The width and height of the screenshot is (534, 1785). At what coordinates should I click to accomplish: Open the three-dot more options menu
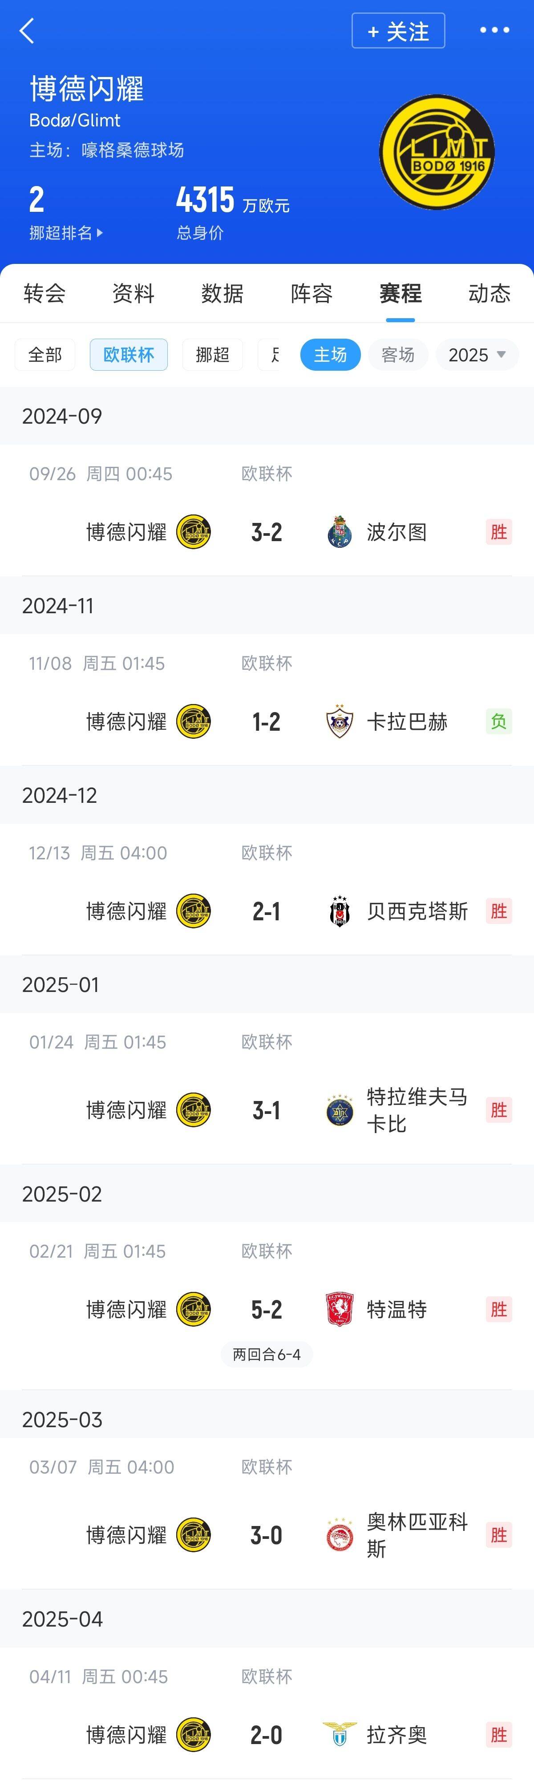coord(494,31)
